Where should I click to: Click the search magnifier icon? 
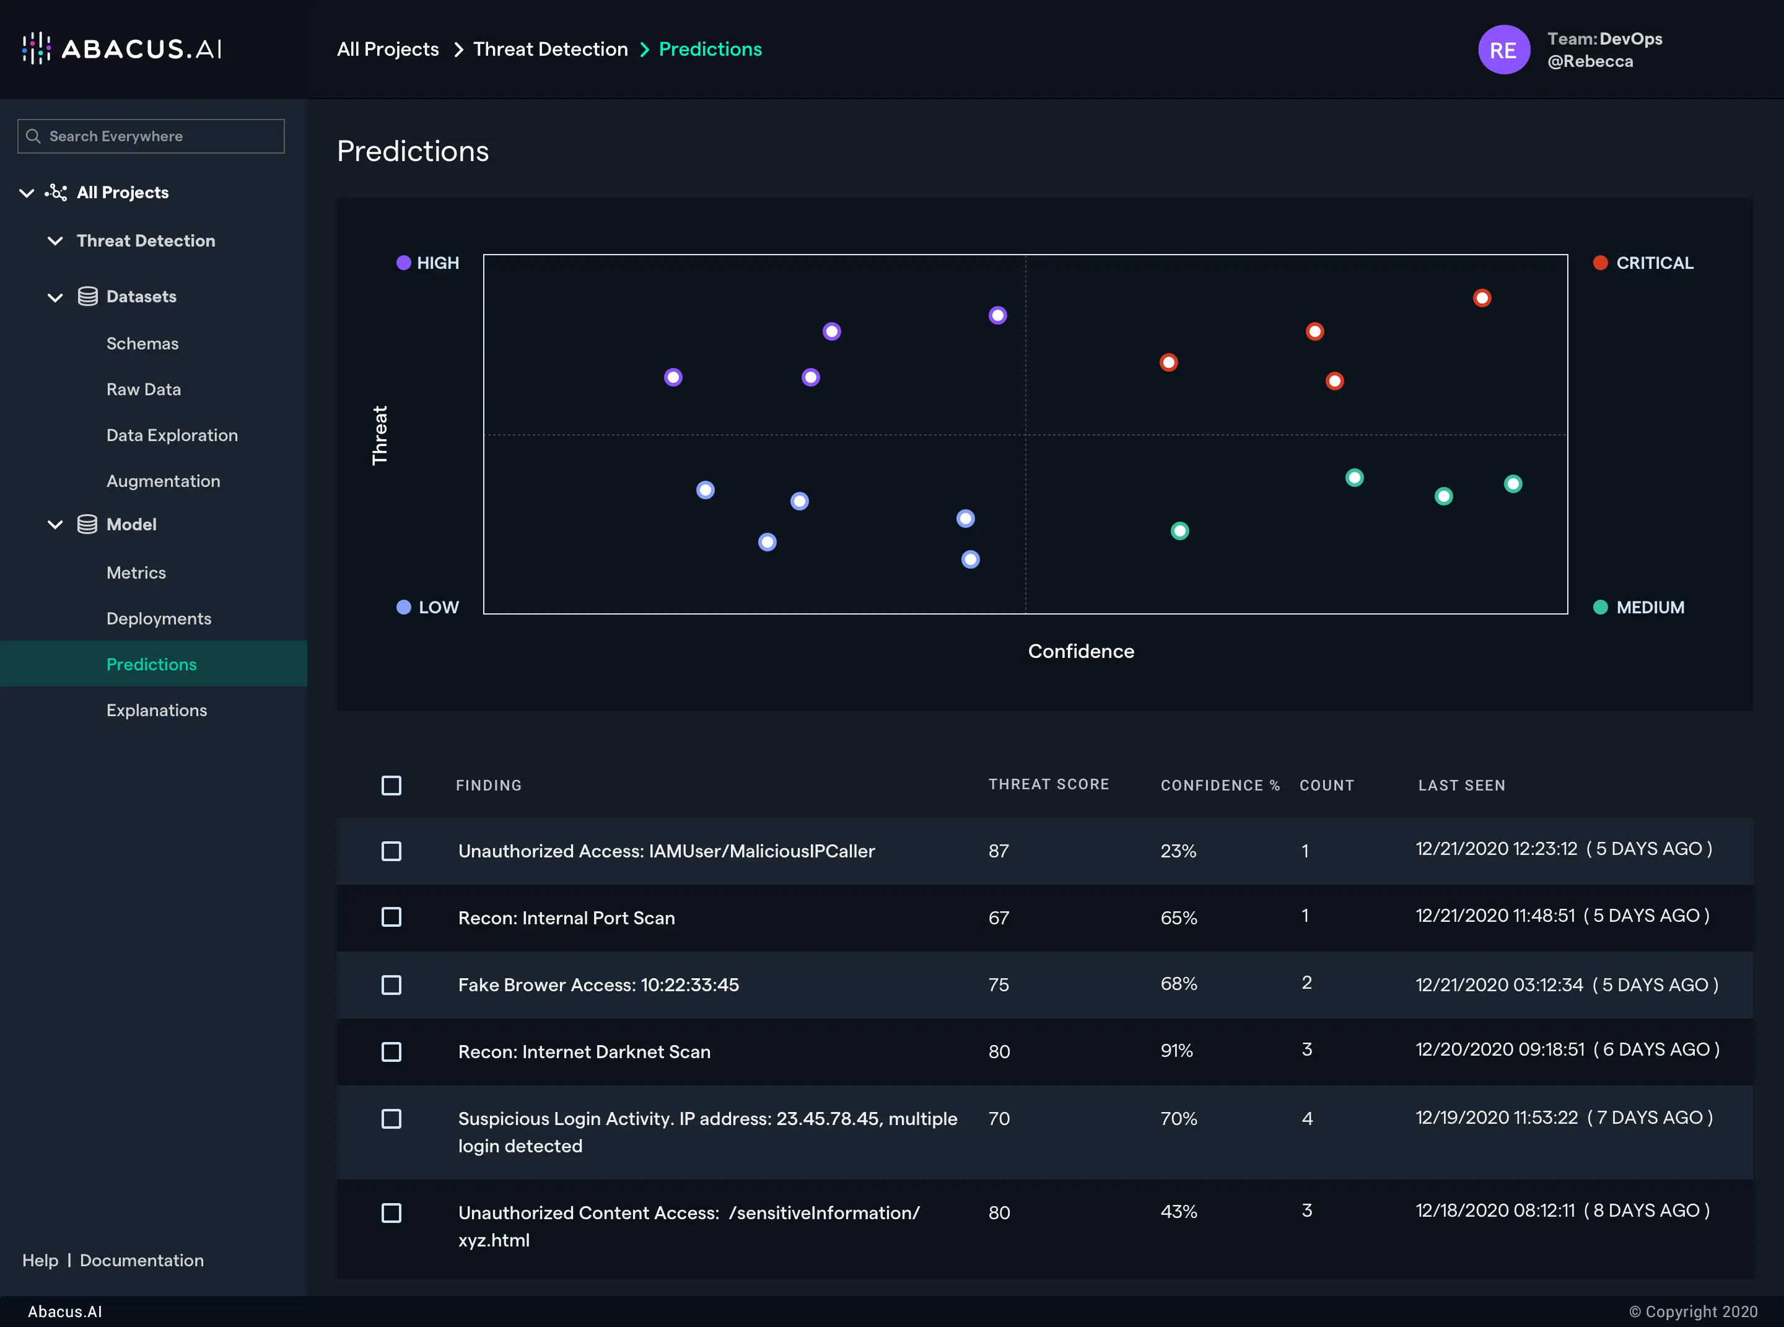point(33,136)
